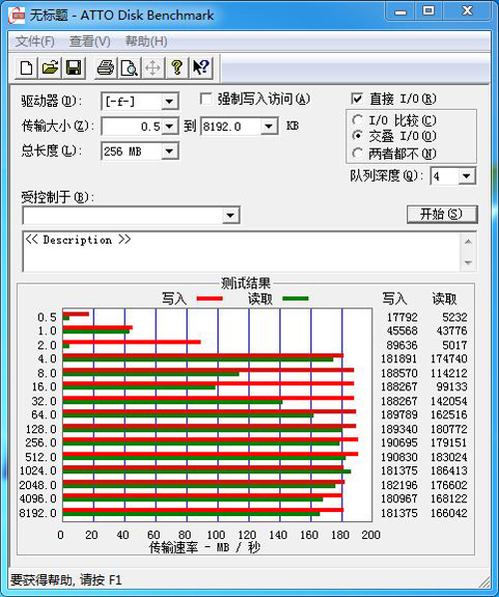Screen dimensions: 499x597
Task: Click the 测试结果 group title
Action: point(246,284)
